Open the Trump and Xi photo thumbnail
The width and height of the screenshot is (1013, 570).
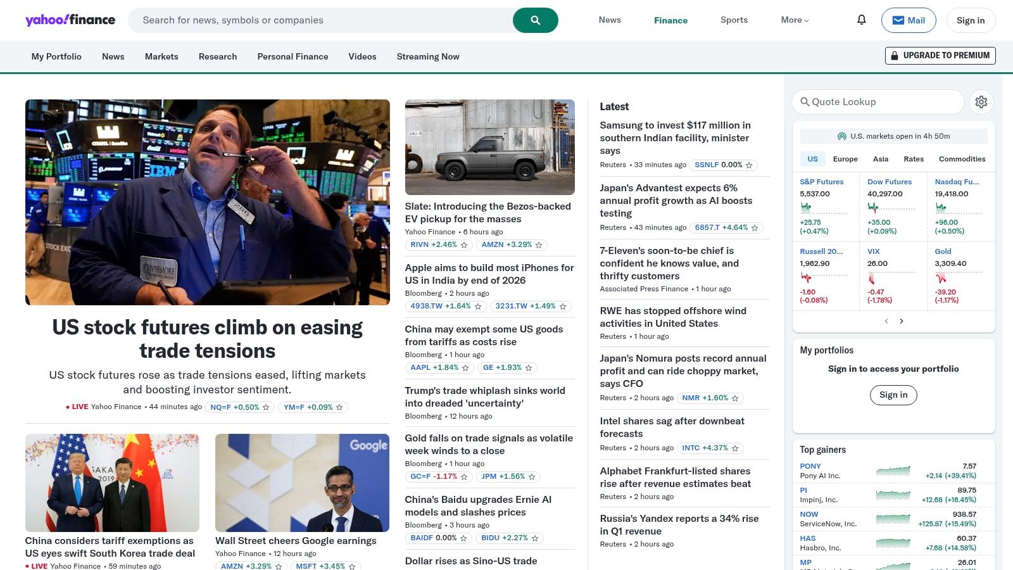tap(112, 483)
